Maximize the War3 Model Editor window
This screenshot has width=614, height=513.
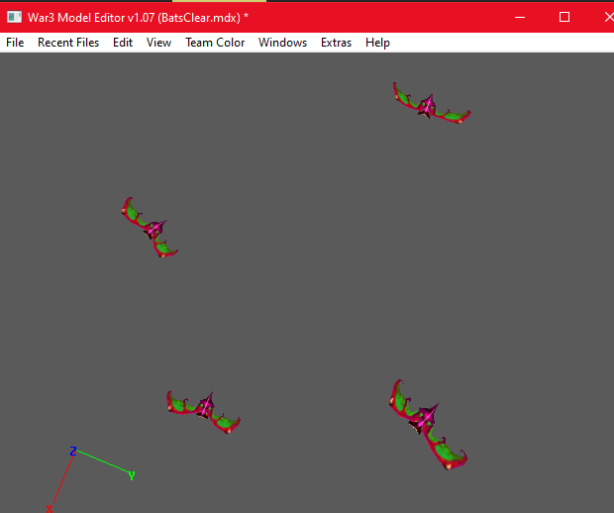tap(564, 17)
